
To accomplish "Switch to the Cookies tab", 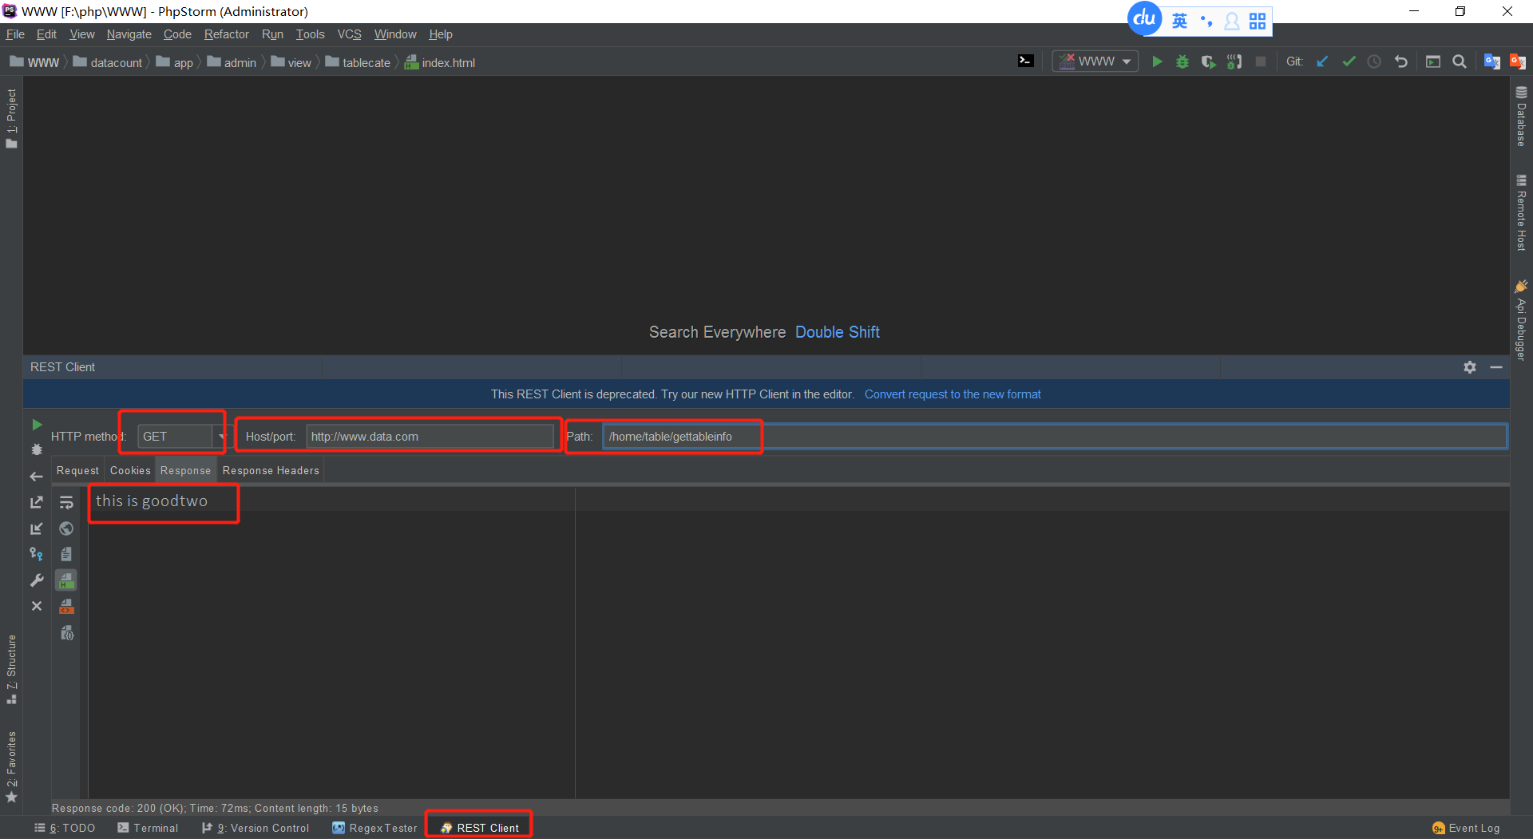I will [130, 470].
